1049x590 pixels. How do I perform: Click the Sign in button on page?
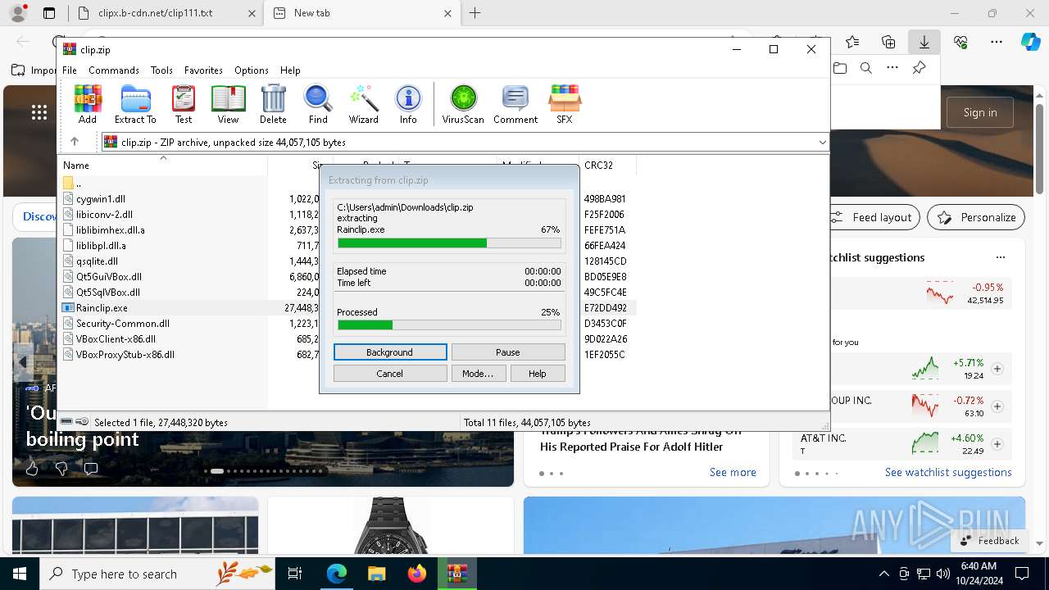pyautogui.click(x=980, y=112)
